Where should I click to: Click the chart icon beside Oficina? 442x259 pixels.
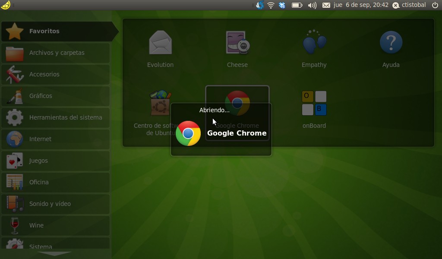click(x=15, y=182)
